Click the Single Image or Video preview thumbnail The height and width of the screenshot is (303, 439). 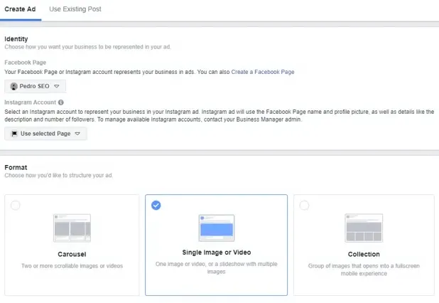click(217, 228)
